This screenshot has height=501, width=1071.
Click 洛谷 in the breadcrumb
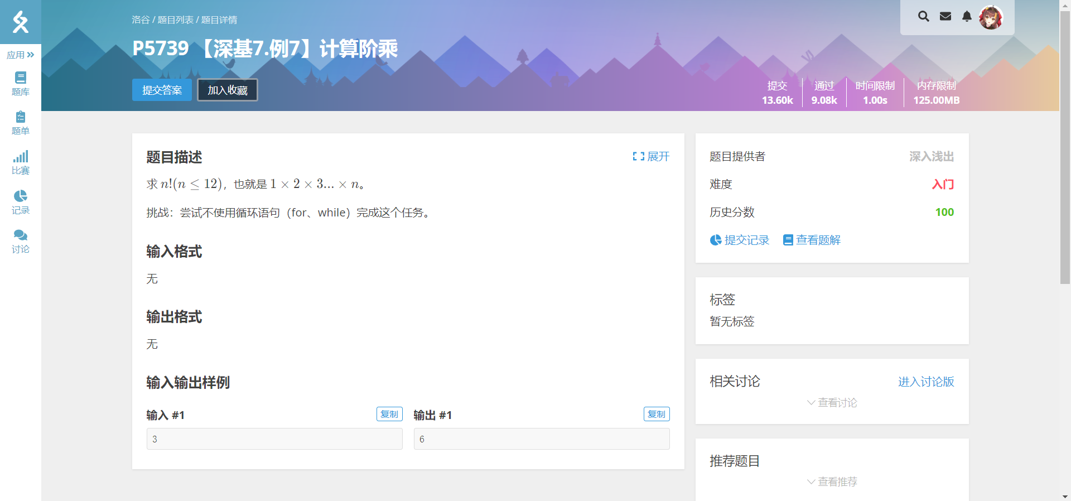[141, 20]
